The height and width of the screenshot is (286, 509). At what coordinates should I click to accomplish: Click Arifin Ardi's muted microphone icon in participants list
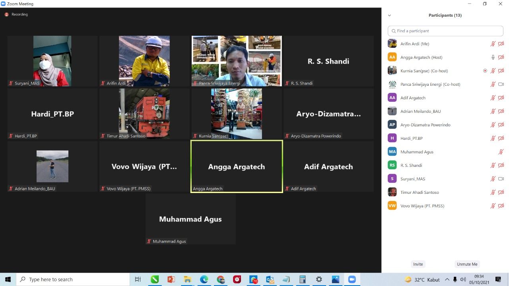click(493, 44)
